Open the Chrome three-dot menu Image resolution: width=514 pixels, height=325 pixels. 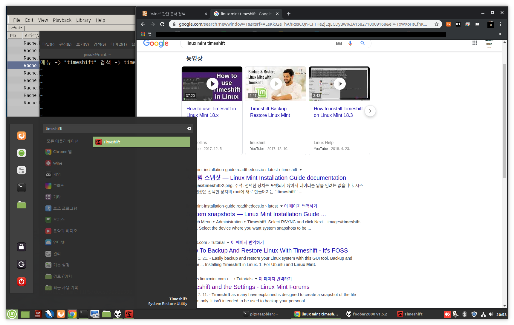(x=500, y=24)
